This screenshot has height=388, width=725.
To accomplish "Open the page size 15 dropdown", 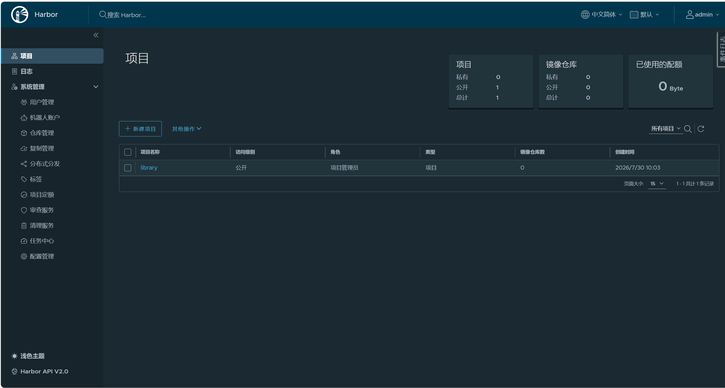I will click(657, 184).
